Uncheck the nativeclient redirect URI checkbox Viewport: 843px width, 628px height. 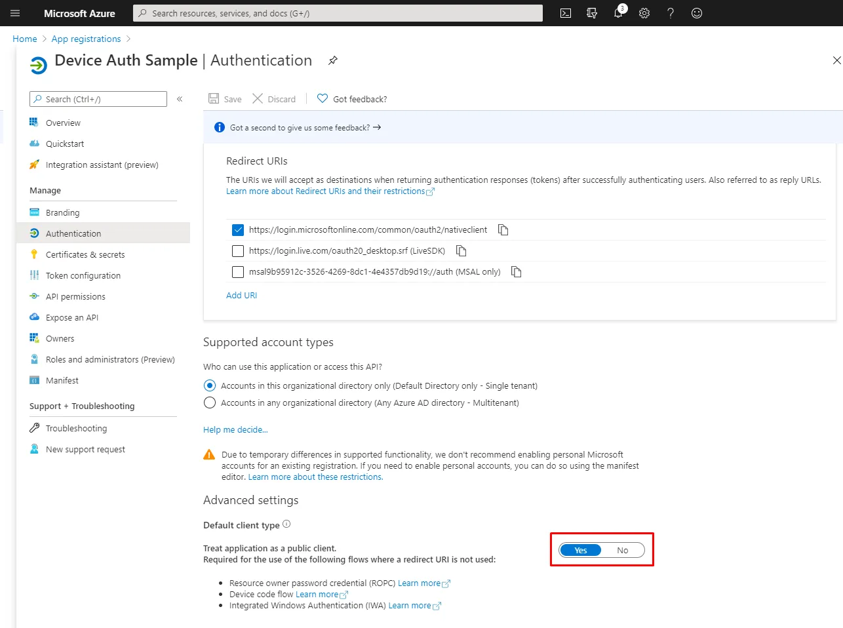238,230
